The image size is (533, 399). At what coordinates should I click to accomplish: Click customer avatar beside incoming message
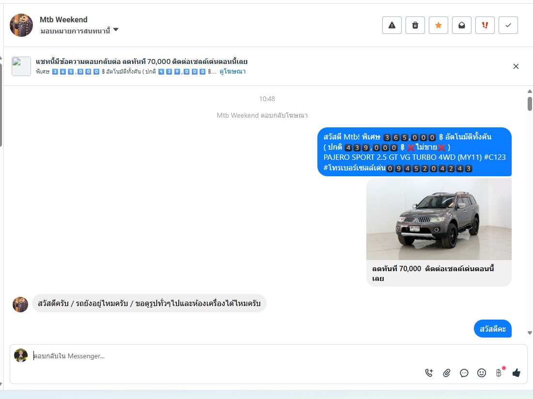[x=20, y=304]
